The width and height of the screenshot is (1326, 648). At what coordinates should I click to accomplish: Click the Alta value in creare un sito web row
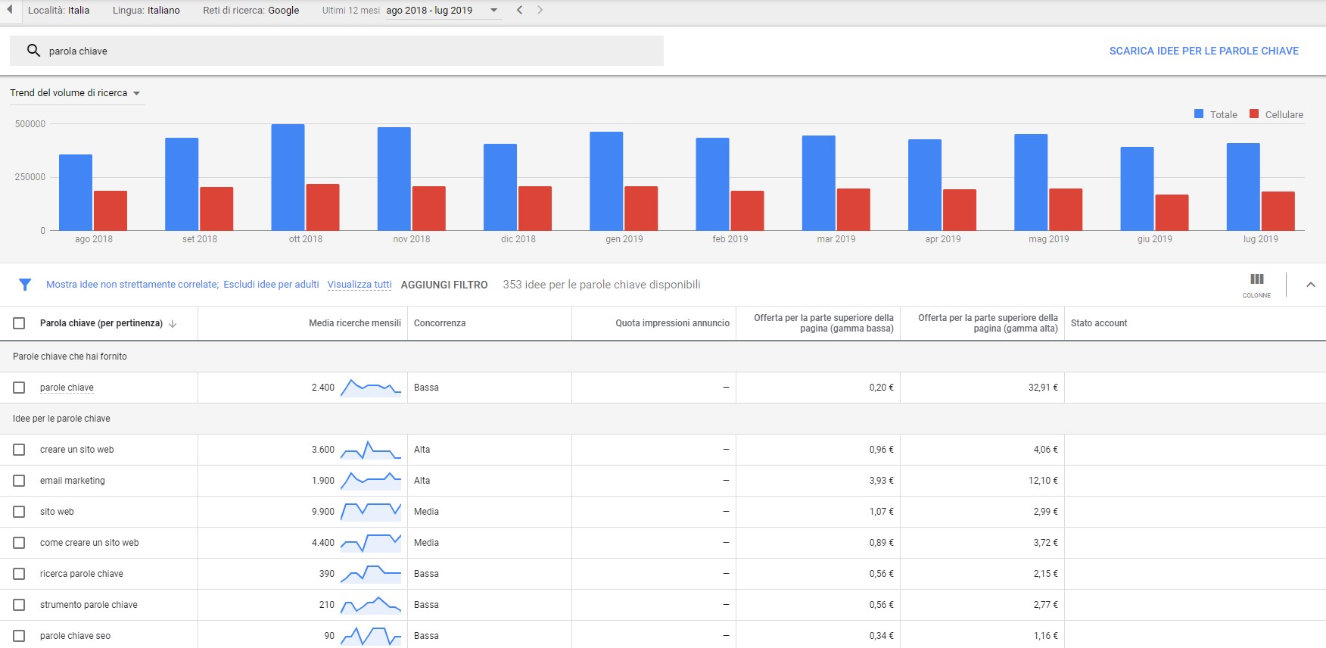tap(422, 450)
